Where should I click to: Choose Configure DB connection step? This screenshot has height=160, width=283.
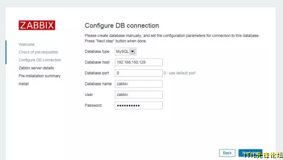[40, 60]
